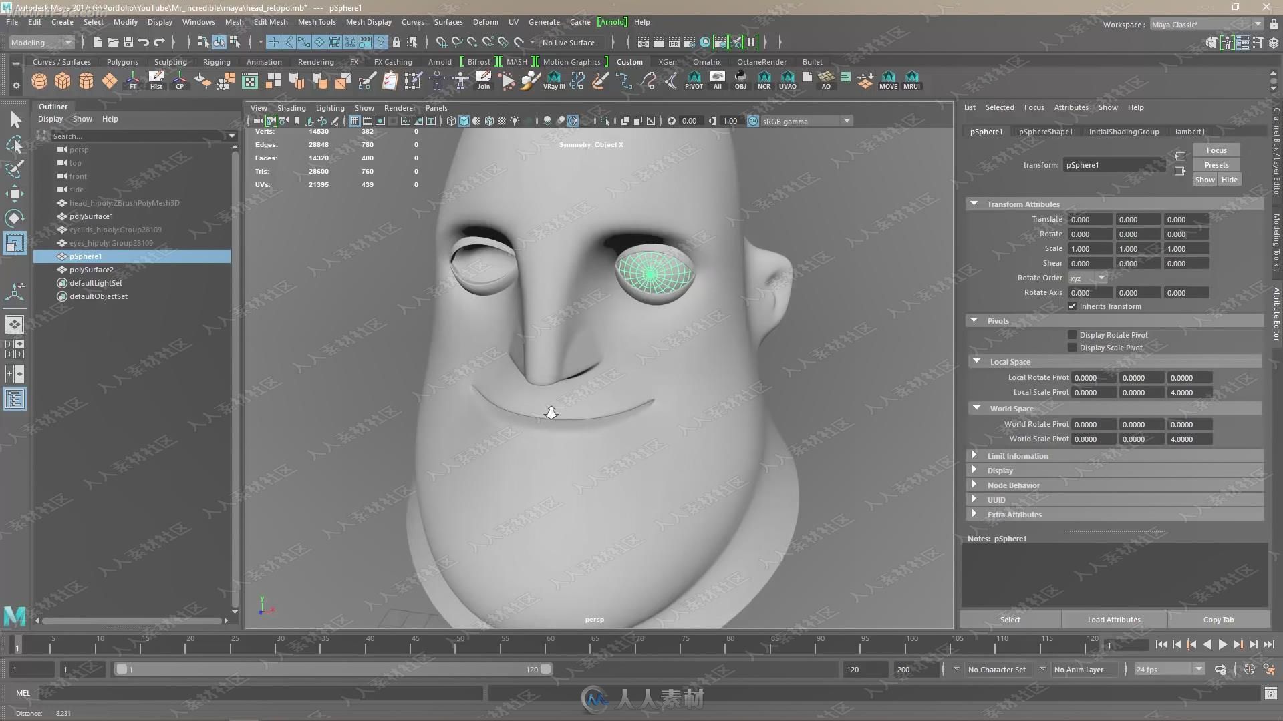The height and width of the screenshot is (721, 1283).
Task: Enable Display Rotate Pivot checkbox
Action: (x=1073, y=335)
